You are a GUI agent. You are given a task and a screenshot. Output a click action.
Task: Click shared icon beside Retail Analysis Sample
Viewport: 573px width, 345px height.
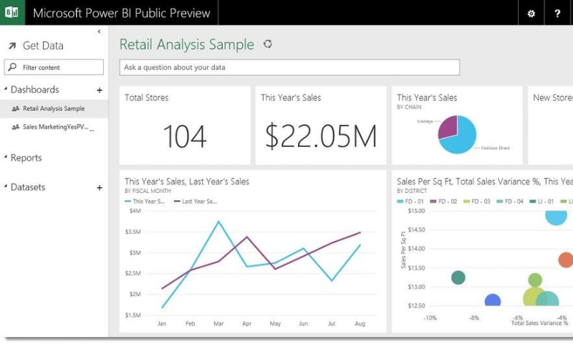click(x=15, y=108)
